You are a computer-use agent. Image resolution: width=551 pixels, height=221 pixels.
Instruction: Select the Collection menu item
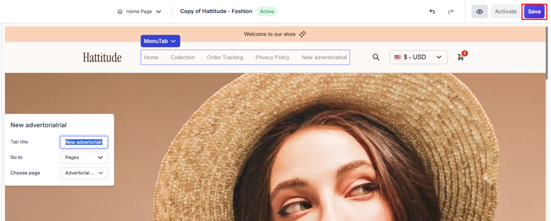coord(183,57)
